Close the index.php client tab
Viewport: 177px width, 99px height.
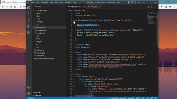point(84,7)
